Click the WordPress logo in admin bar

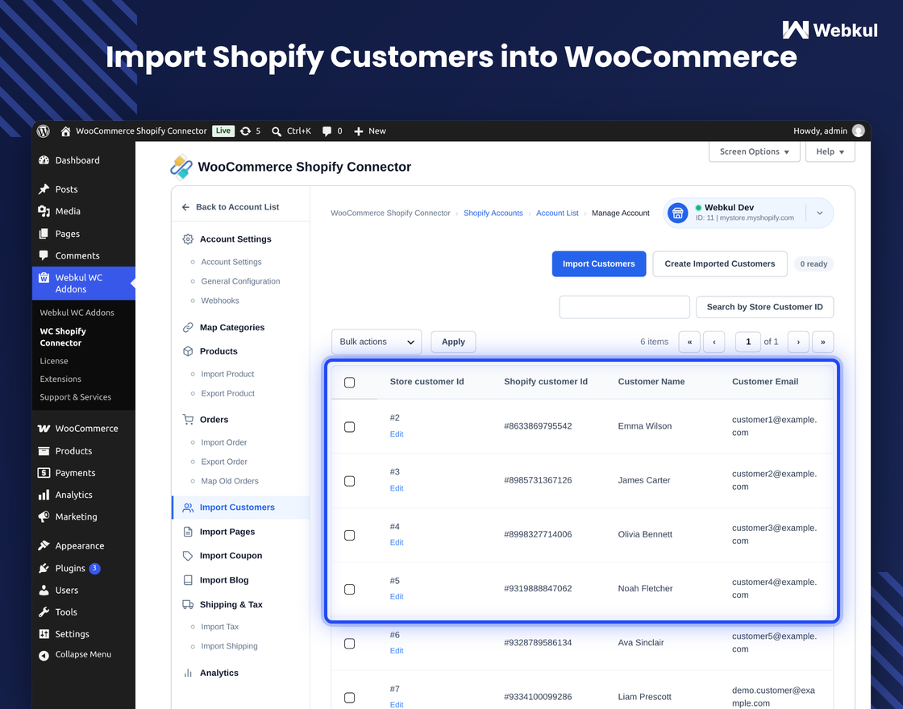pos(44,131)
